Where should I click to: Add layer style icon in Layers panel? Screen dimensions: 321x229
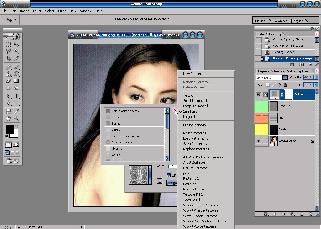266,214
